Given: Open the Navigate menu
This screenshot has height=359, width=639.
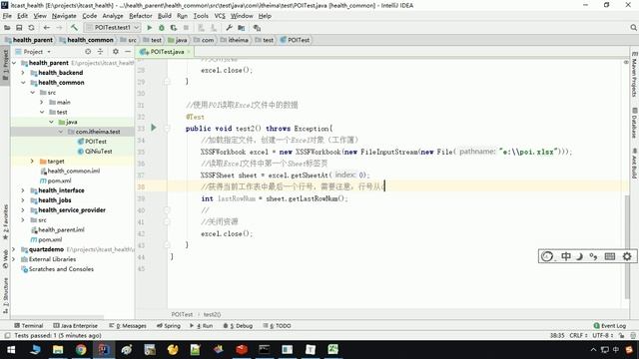Looking at the screenshot, I should click(64, 16).
